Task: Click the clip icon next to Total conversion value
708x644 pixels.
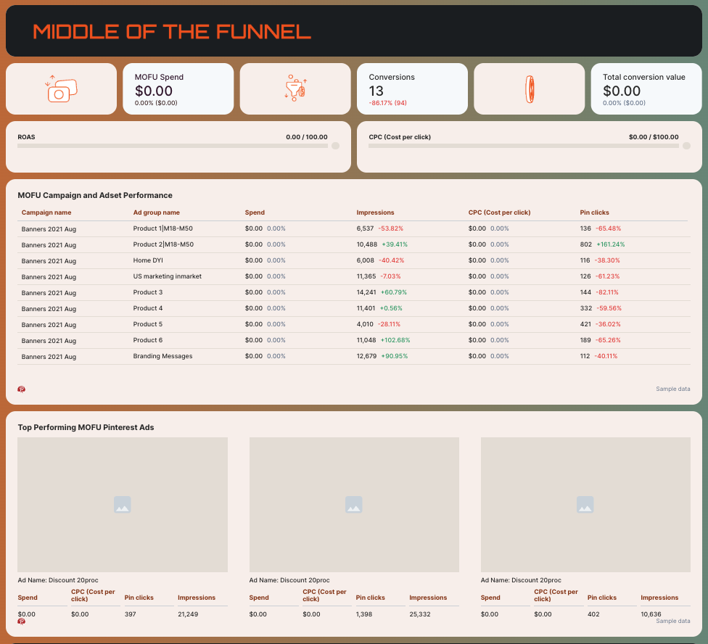Action: click(x=529, y=88)
